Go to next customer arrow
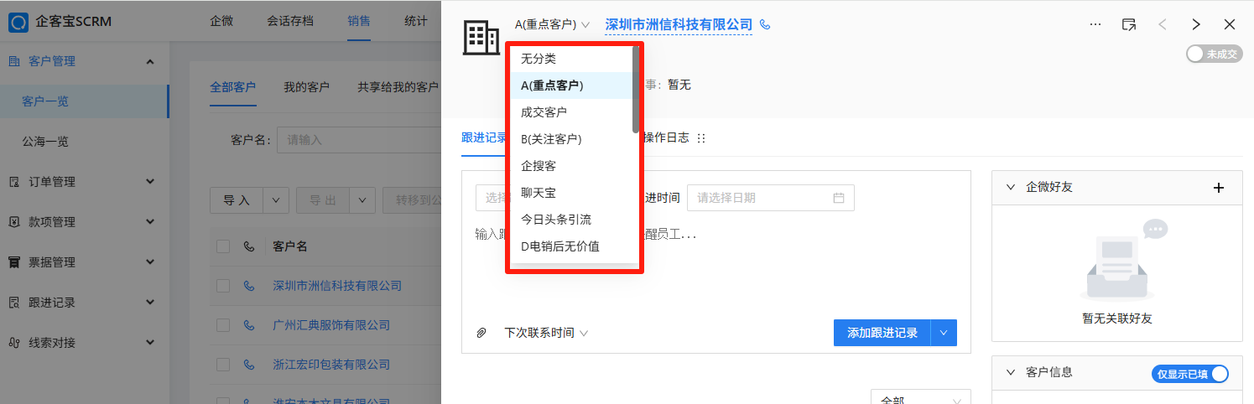The height and width of the screenshot is (404, 1254). tap(1196, 24)
